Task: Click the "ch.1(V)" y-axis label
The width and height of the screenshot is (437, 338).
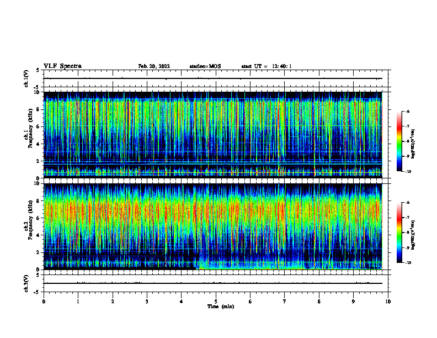Action: tap(26, 78)
